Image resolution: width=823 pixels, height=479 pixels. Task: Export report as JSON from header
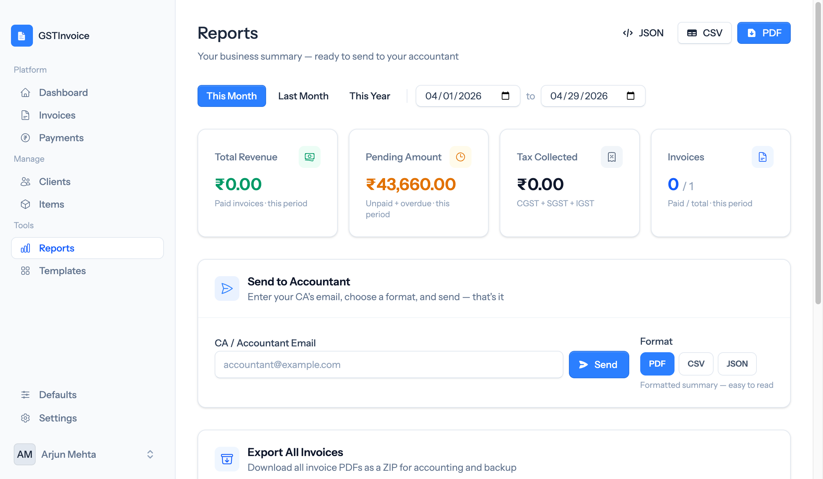pyautogui.click(x=643, y=33)
